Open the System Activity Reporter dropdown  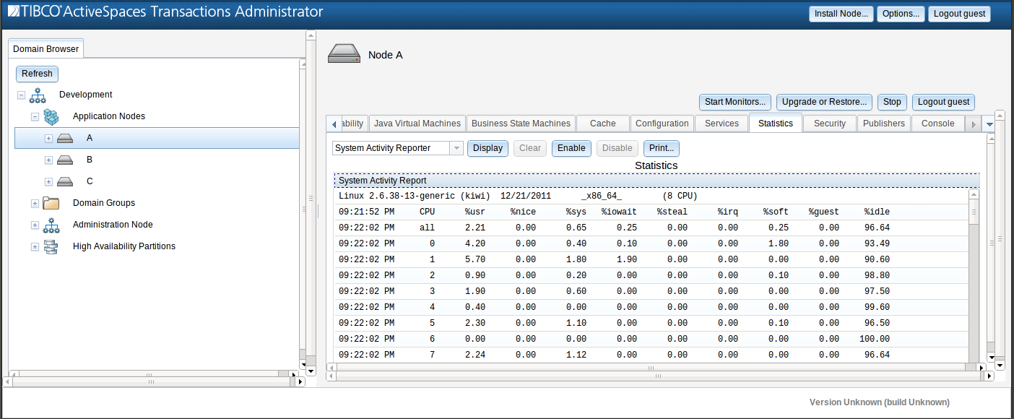click(x=456, y=147)
